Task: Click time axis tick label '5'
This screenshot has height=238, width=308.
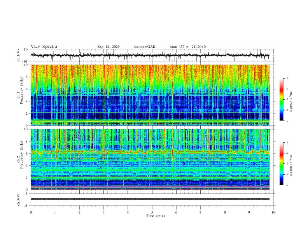Action: tap(152, 212)
